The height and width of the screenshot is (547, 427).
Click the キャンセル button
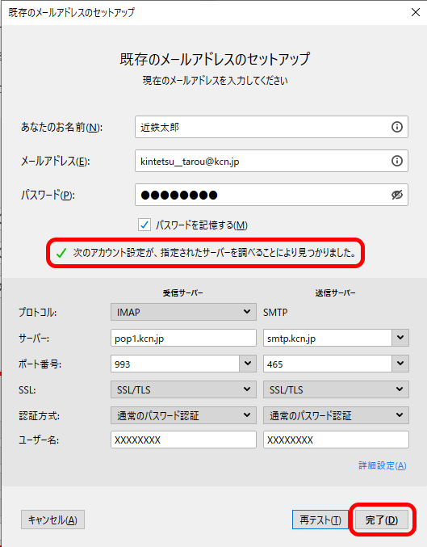[x=52, y=520]
